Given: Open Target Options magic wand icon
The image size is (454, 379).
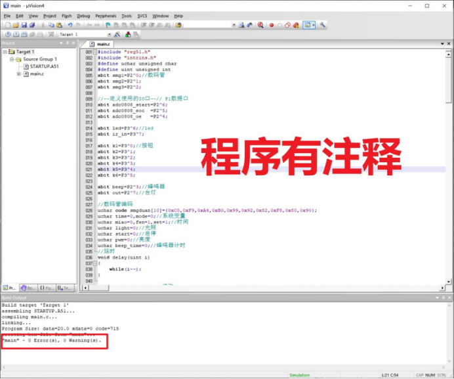Looking at the screenshot, I should (117, 35).
